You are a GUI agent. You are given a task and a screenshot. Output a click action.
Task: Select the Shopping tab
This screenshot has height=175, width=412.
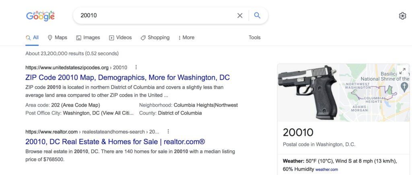tap(155, 37)
